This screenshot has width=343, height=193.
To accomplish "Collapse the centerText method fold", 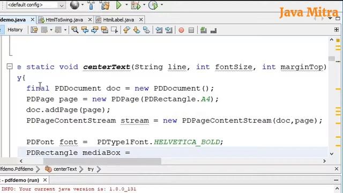I will click(10, 66).
